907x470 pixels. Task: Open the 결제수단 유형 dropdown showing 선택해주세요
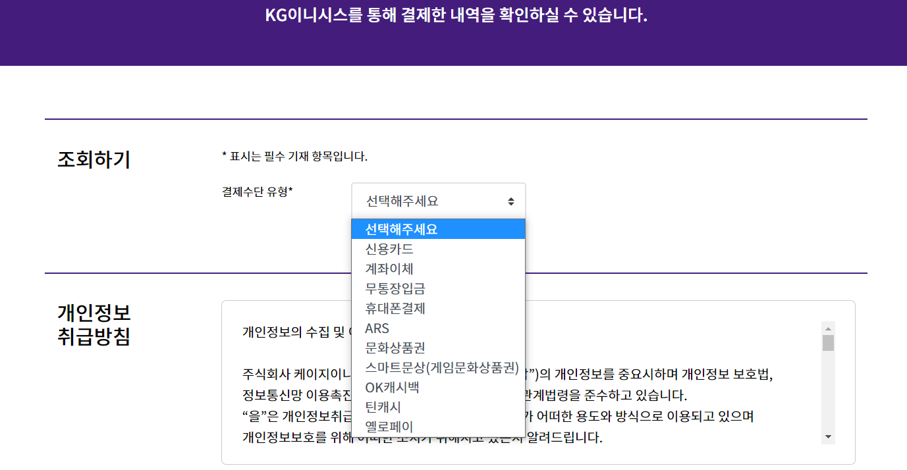[438, 201]
